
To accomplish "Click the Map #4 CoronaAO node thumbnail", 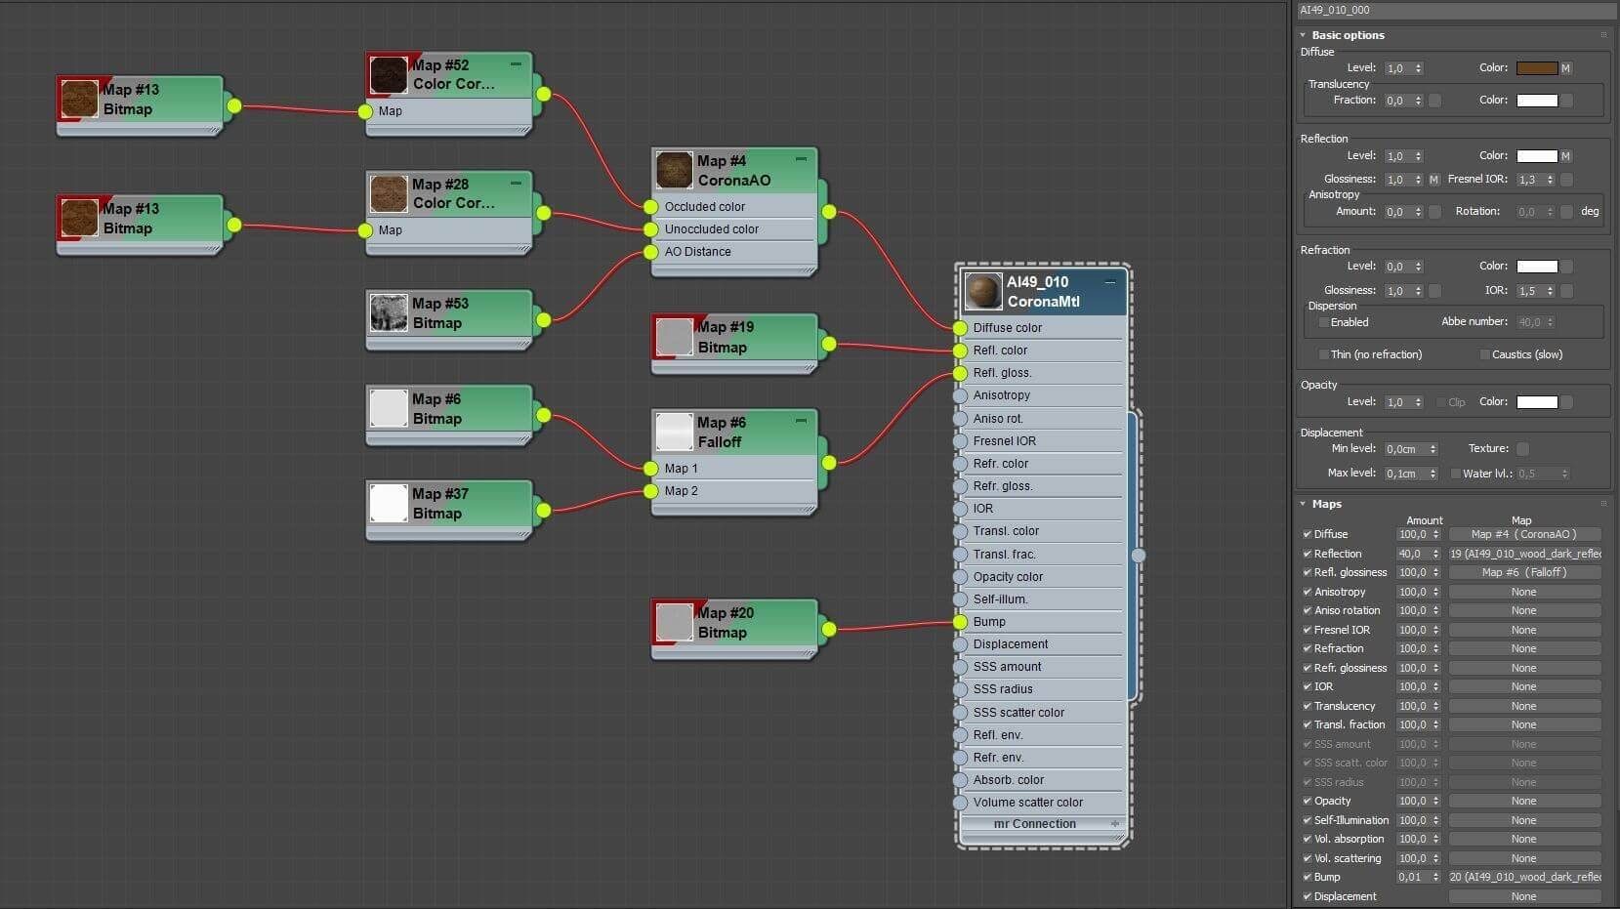I will click(674, 170).
